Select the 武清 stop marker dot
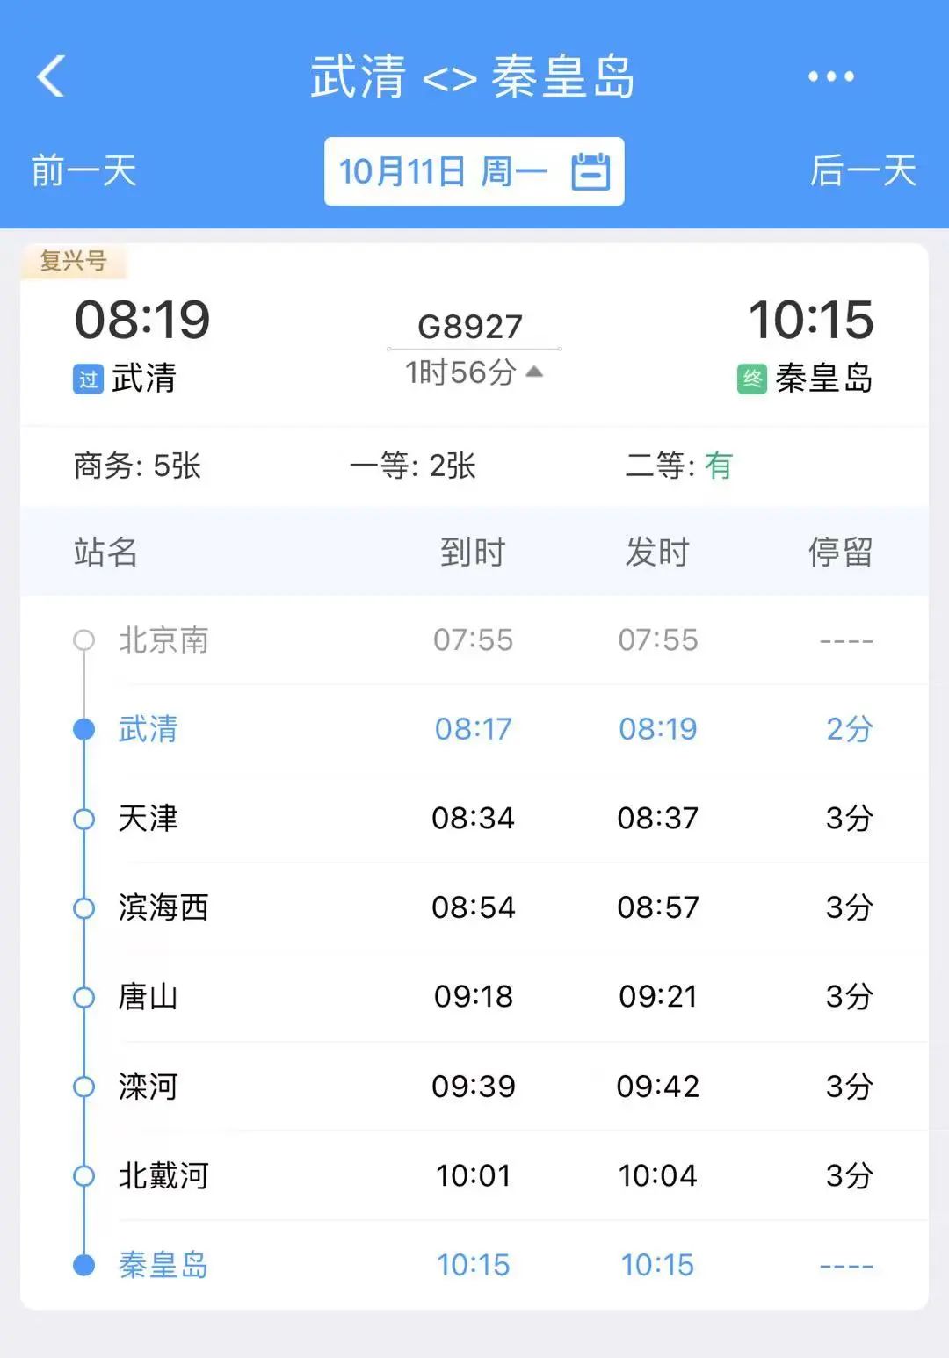Viewport: 949px width, 1358px height. coord(84,729)
